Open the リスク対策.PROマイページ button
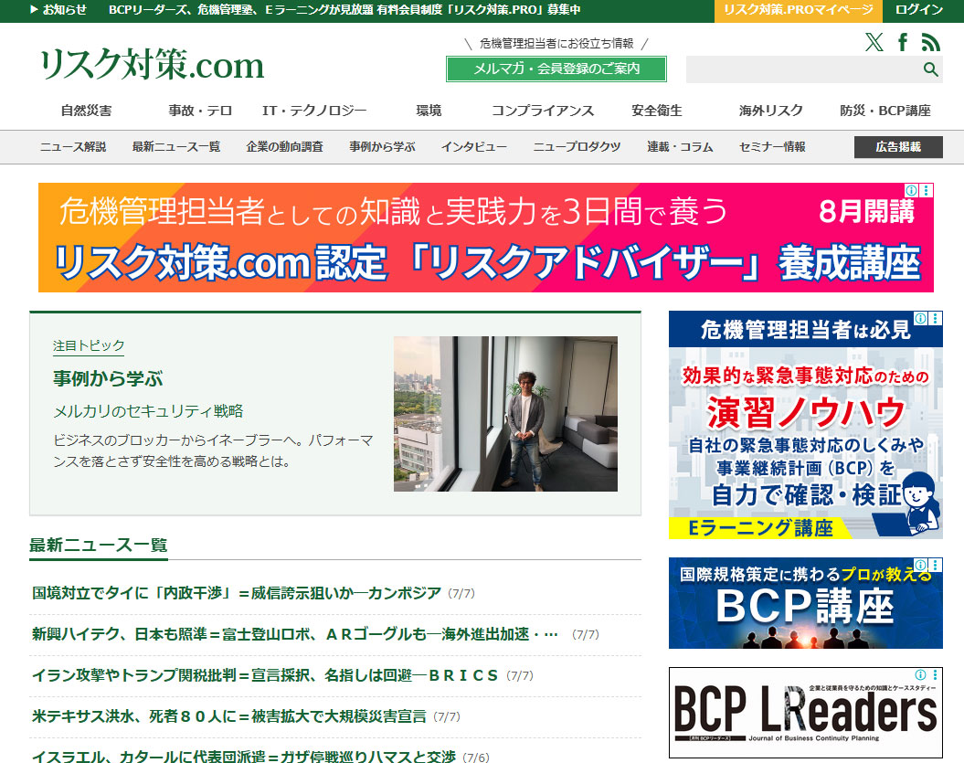Viewport: 964px width, 763px height. [798, 12]
